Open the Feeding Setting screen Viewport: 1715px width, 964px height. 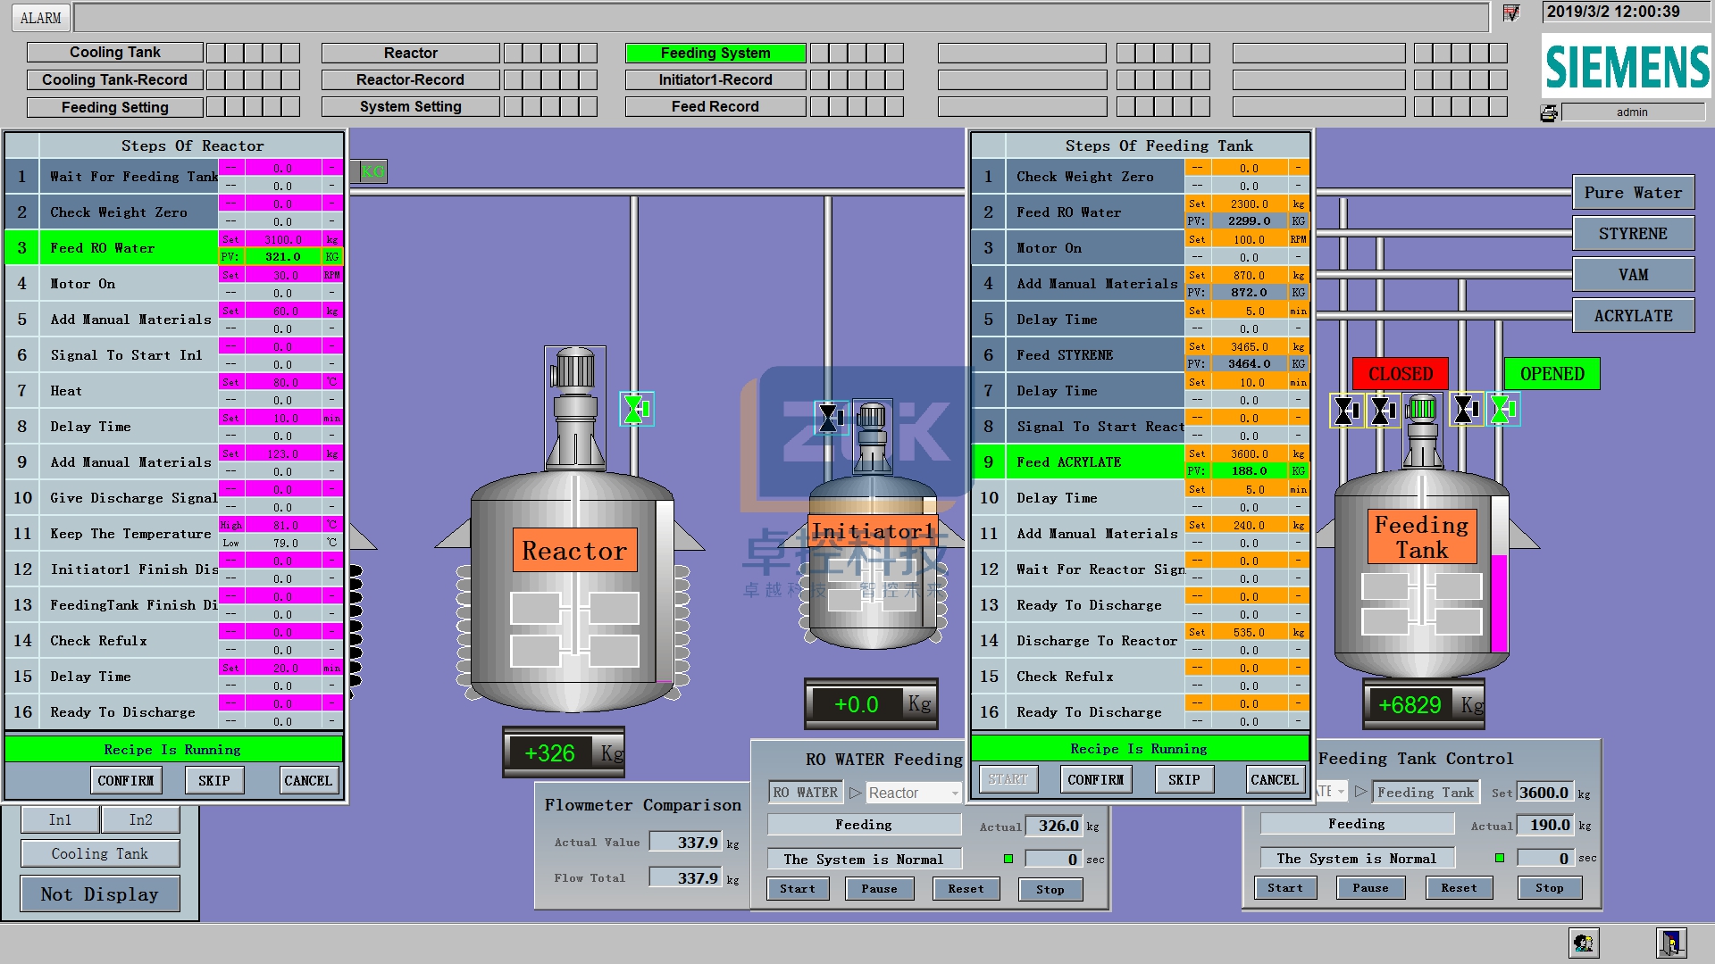point(115,107)
